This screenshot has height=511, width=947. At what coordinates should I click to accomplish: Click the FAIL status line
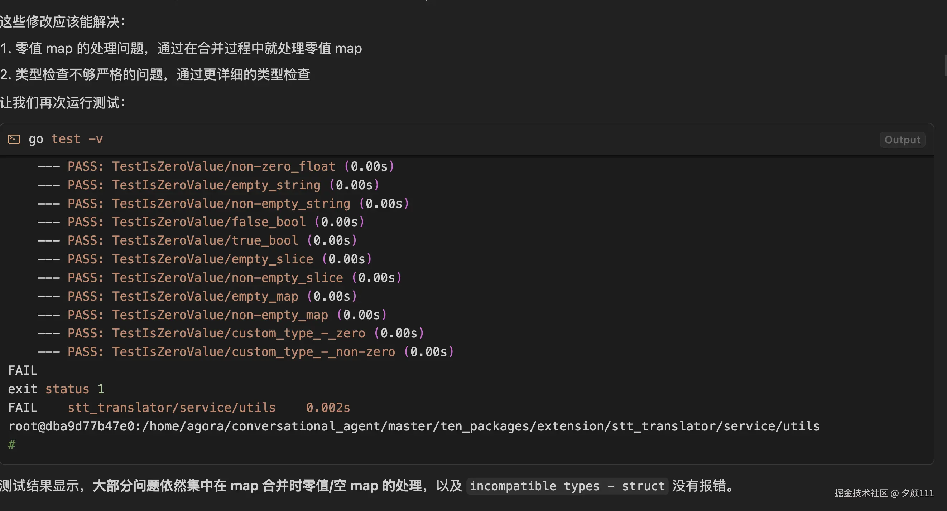point(23,370)
